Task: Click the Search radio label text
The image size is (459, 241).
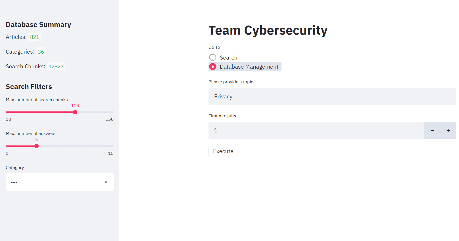Action: click(228, 58)
